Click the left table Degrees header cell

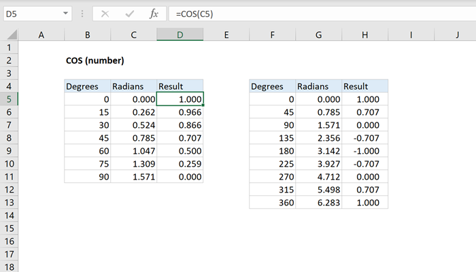point(86,86)
